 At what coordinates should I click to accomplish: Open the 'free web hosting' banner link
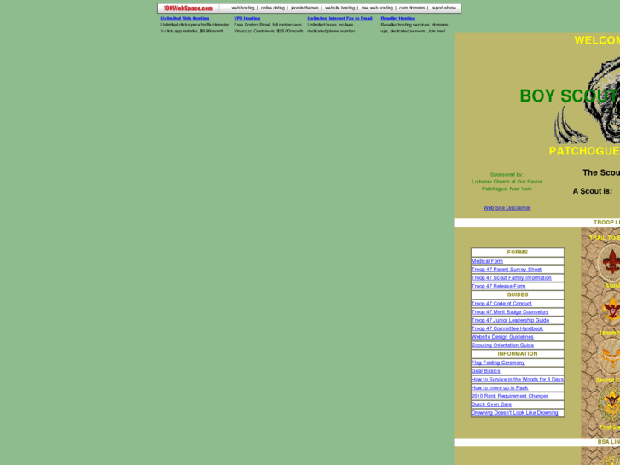tap(377, 8)
